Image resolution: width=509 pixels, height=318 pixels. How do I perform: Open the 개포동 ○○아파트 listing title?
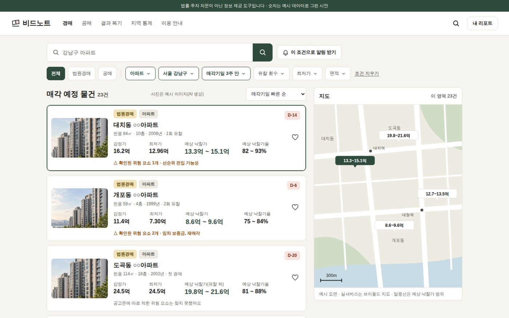click(136, 195)
